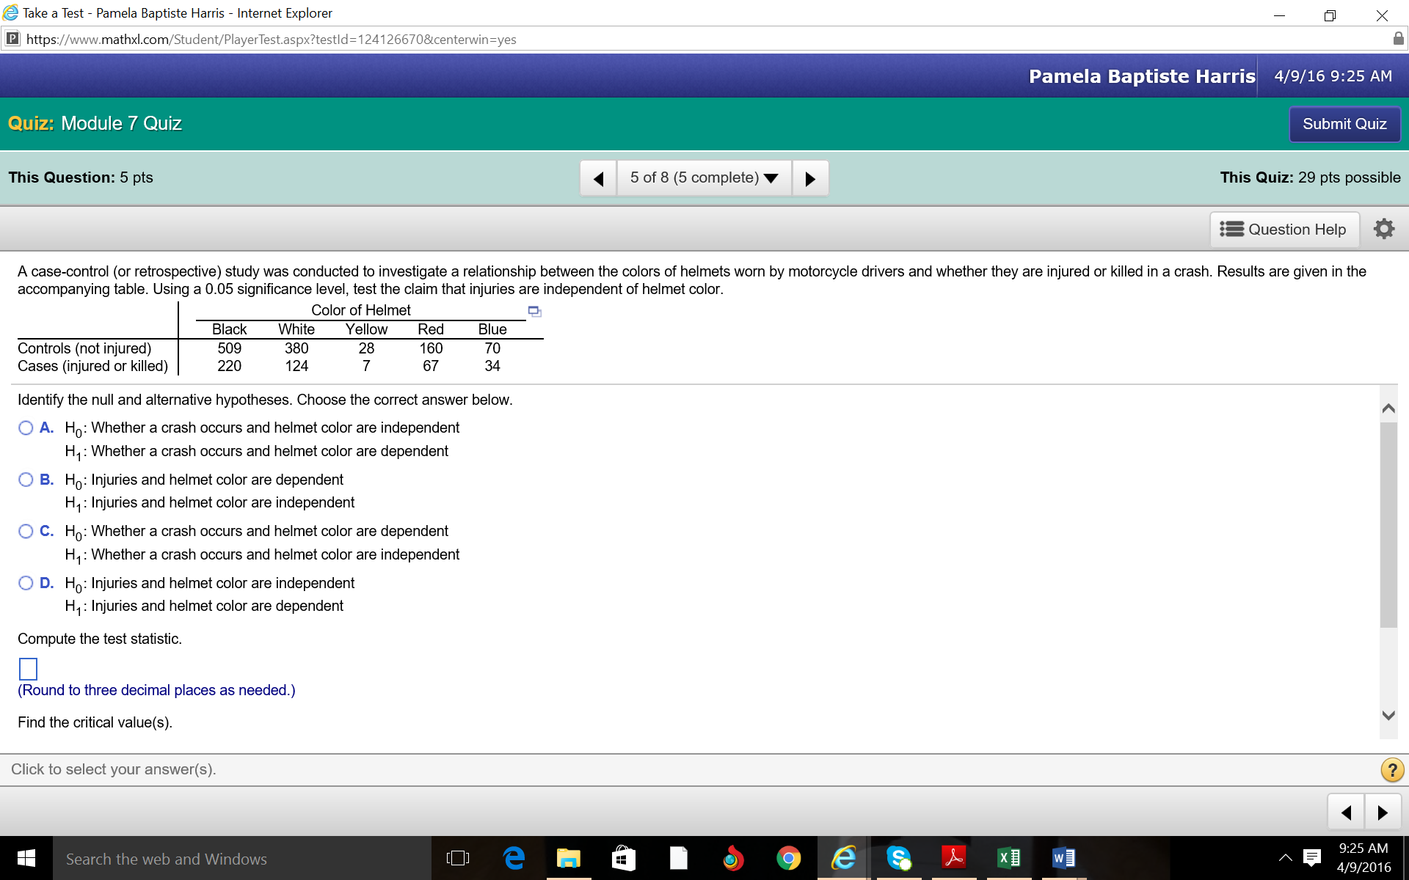Screen dimensions: 1409x880
Task: Open the Windows Start menu
Action: coord(25,858)
